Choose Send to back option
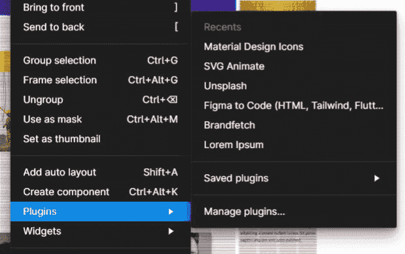The image size is (405, 254). [x=100, y=27]
